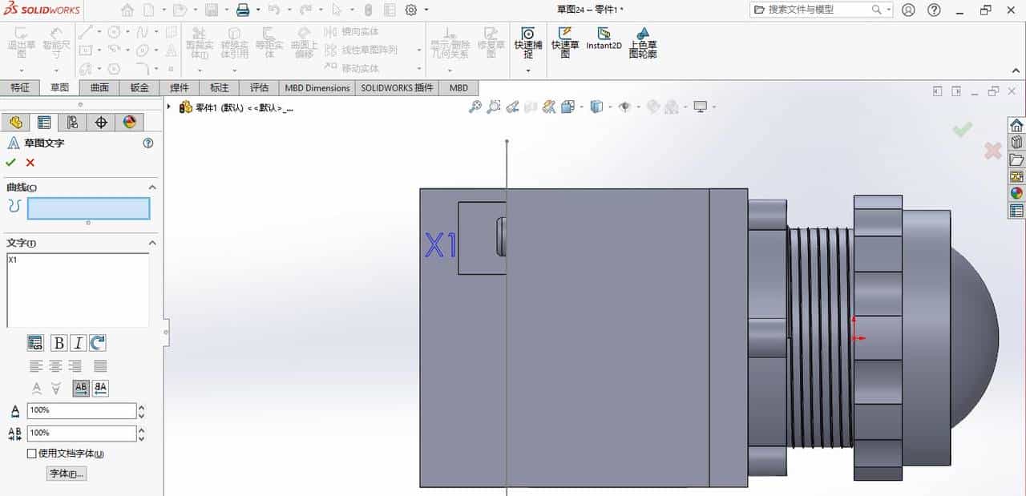Click the 字体(F)... button
Image resolution: width=1026 pixels, height=496 pixels.
[x=66, y=474]
